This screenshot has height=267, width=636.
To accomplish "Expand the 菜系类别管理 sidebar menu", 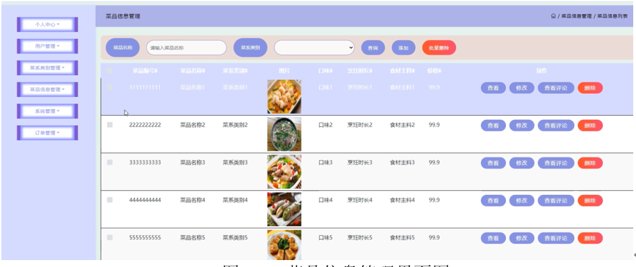I will point(47,68).
